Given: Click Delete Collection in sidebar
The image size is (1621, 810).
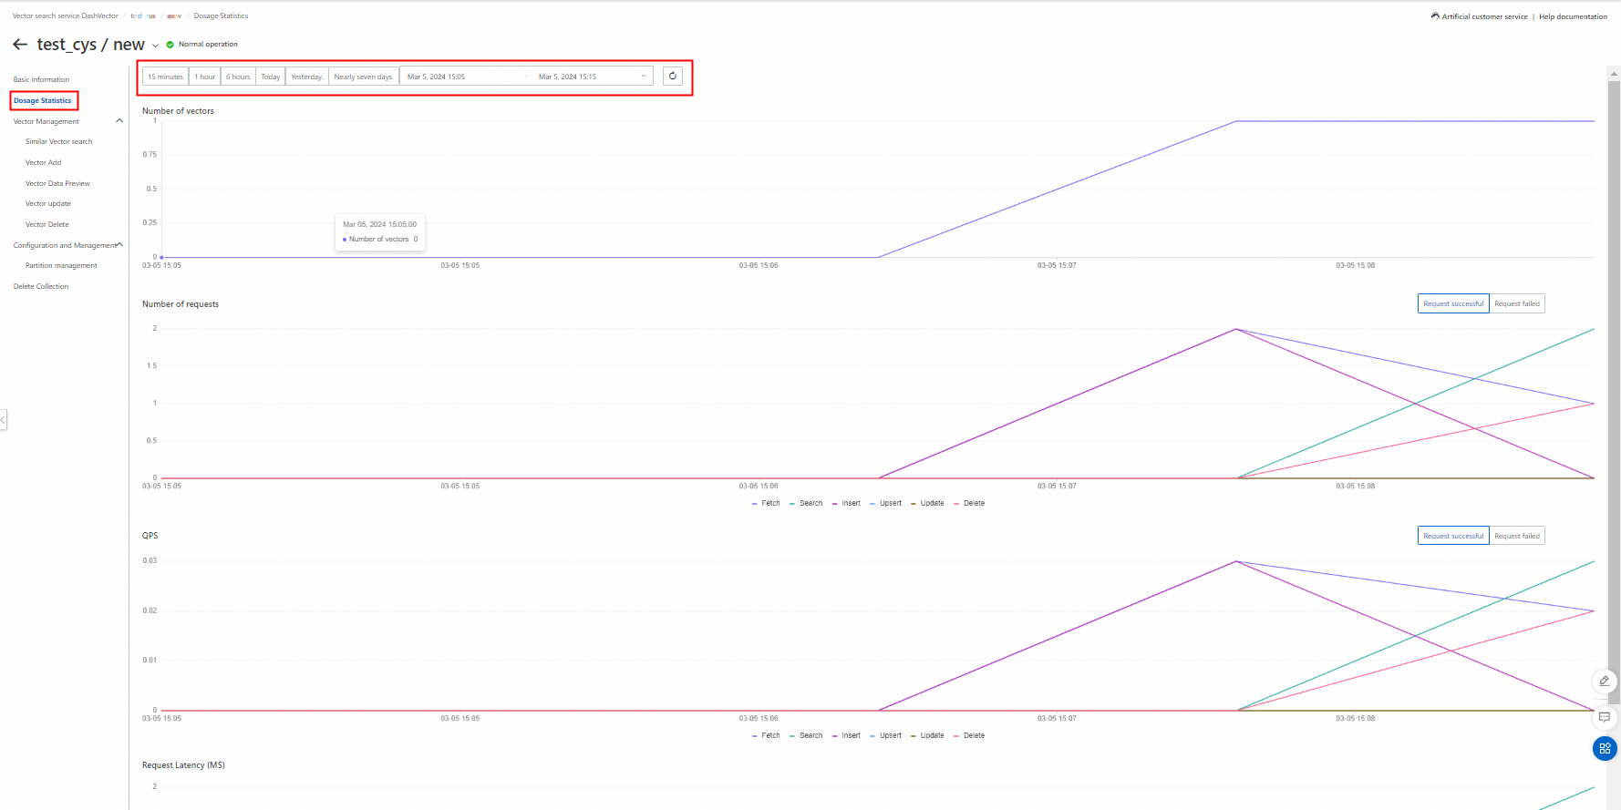Looking at the screenshot, I should point(41,286).
